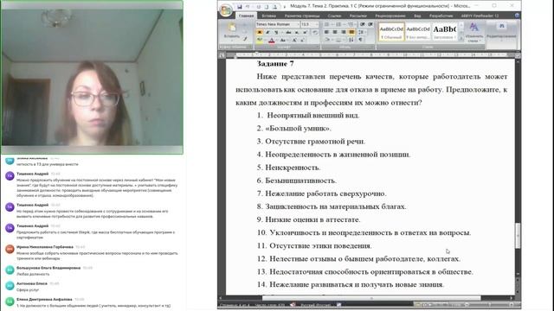This screenshot has width=554, height=311.
Task: Click the Word help icon on tab row
Action: click(518, 16)
